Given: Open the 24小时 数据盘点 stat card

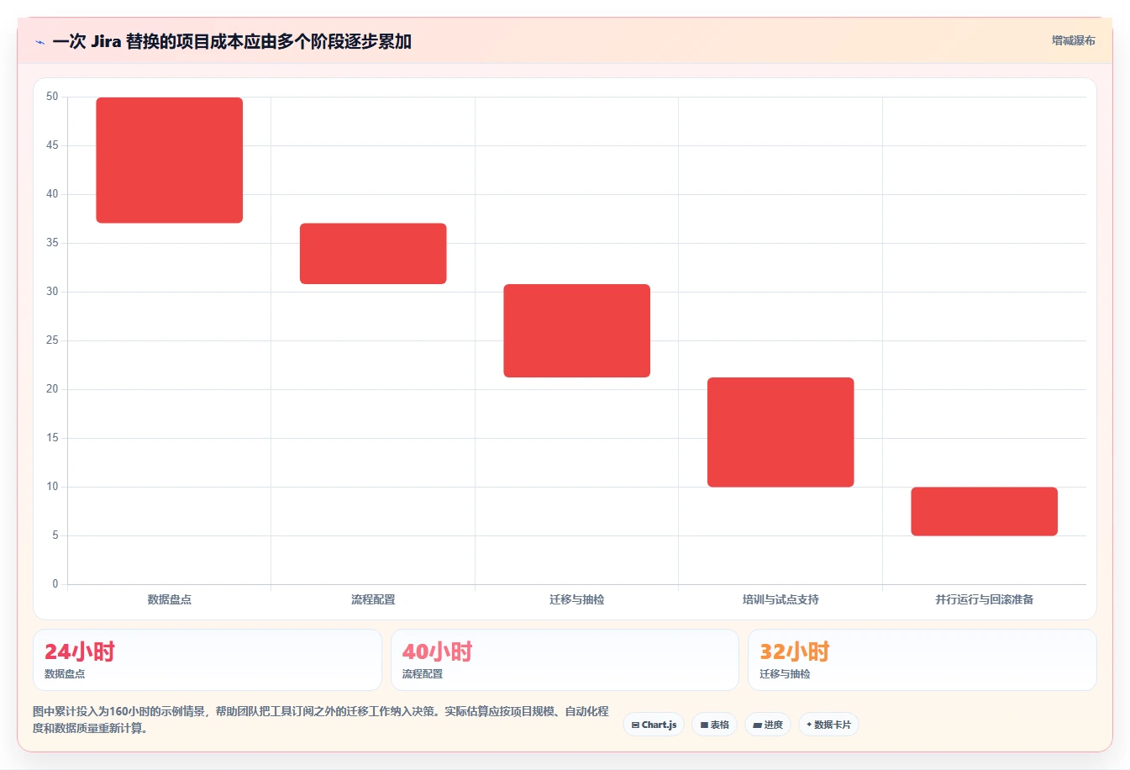Looking at the screenshot, I should 208,660.
